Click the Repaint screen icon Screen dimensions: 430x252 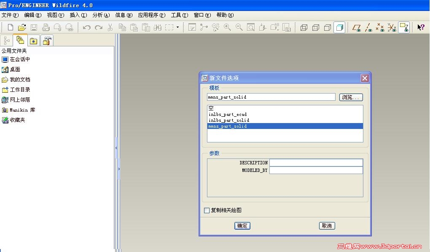(192, 27)
